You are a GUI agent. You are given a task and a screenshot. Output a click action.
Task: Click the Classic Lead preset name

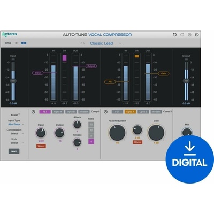102,43
